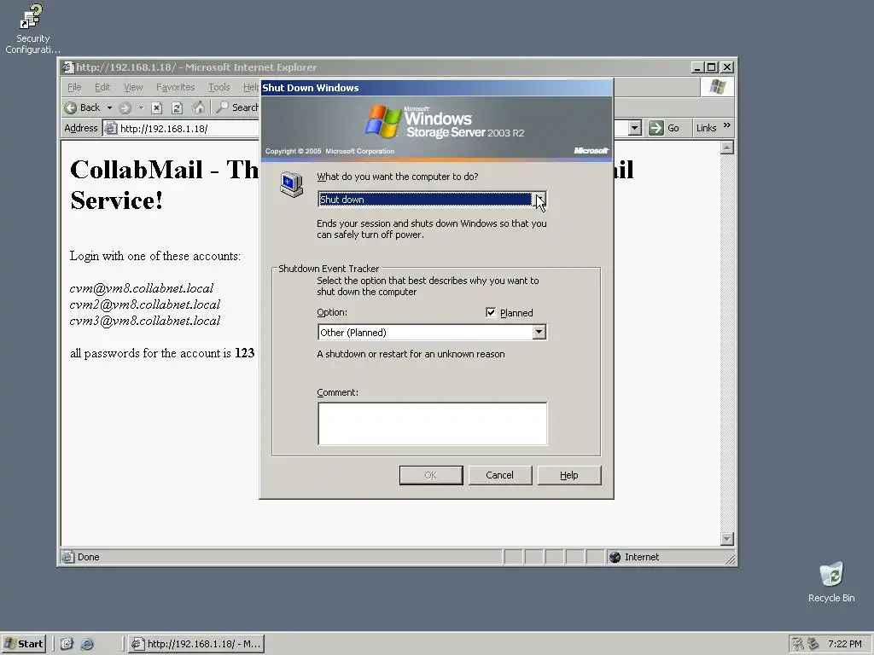Click Shutdown Event Tracker group label
The height and width of the screenshot is (655, 874).
(x=329, y=269)
